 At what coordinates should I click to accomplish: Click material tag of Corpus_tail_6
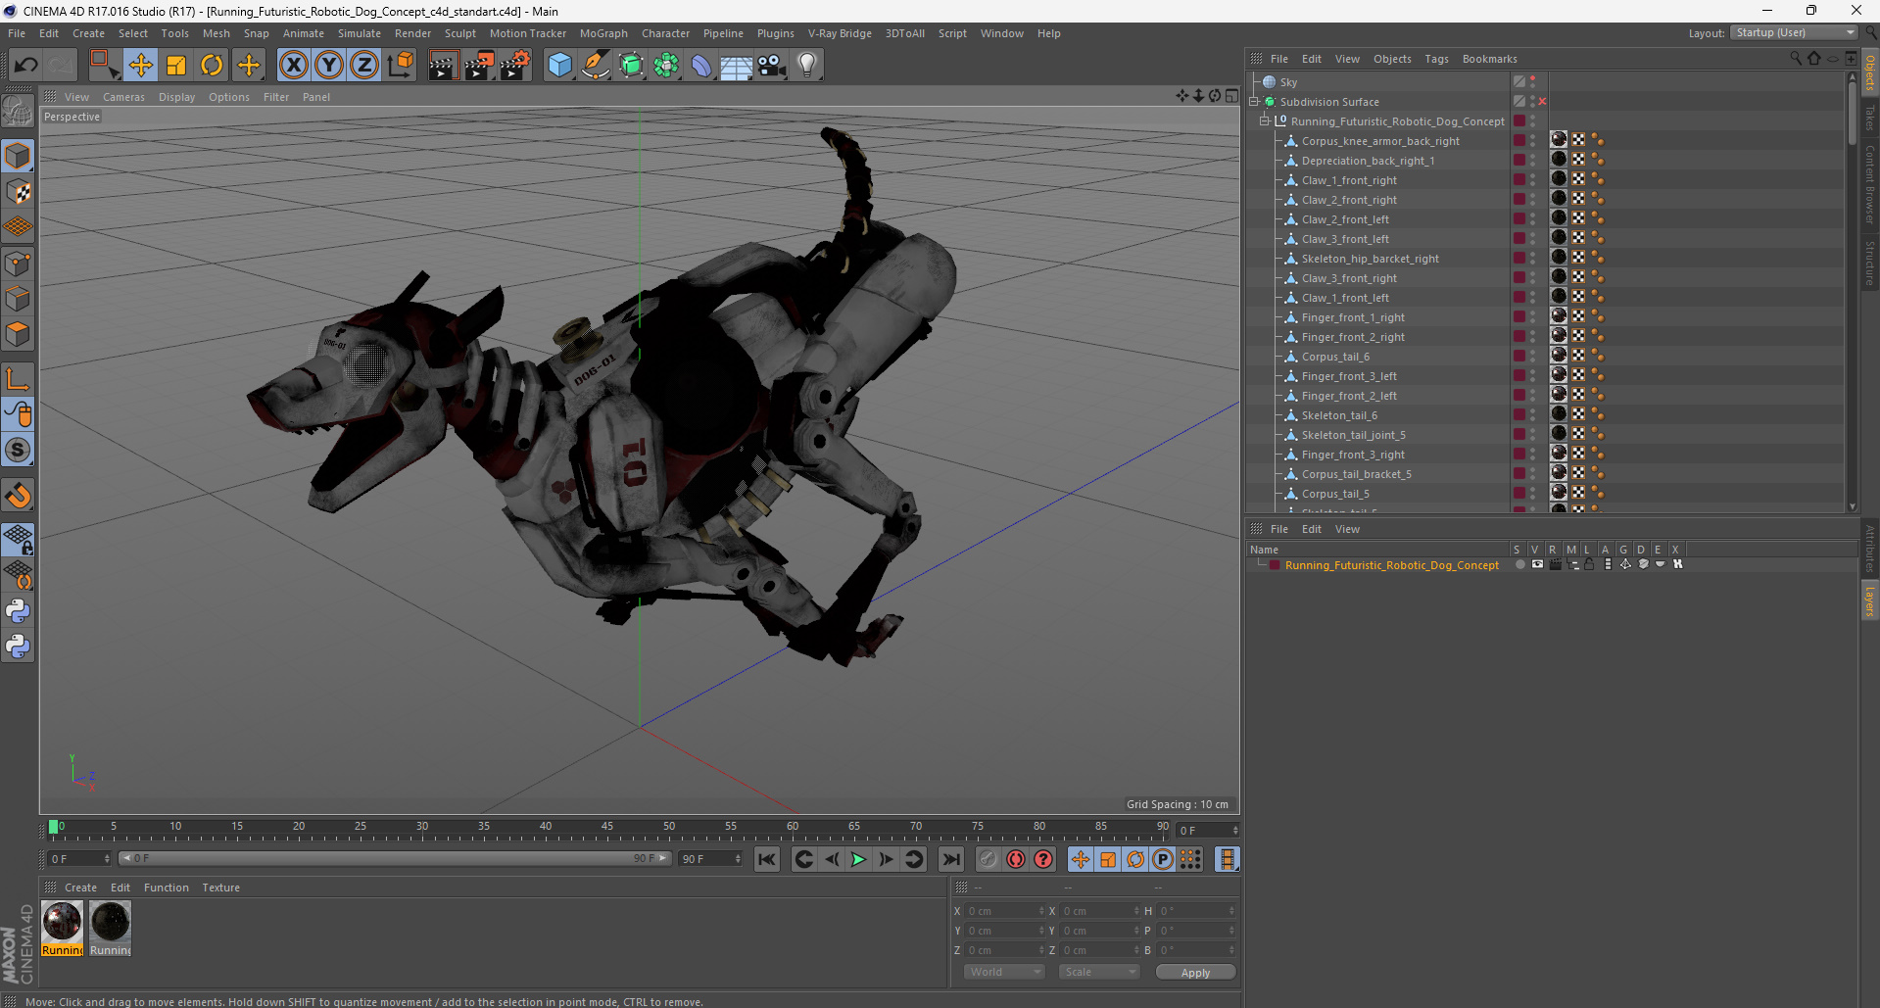(1559, 356)
